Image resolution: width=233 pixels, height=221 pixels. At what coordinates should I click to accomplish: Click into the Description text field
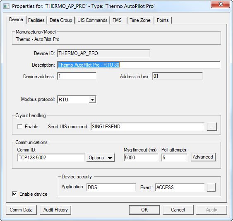[x=139, y=65]
